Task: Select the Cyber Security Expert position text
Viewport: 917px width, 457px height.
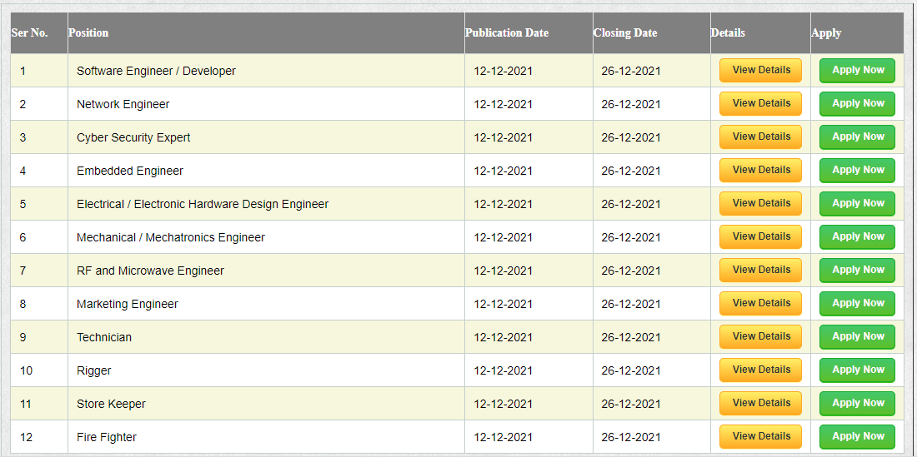Action: (133, 137)
